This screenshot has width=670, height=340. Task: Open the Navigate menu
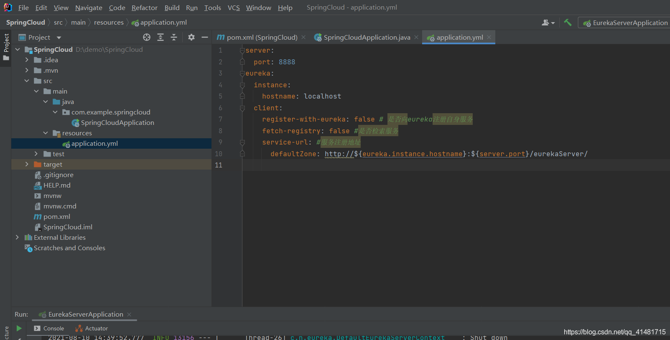tap(89, 8)
